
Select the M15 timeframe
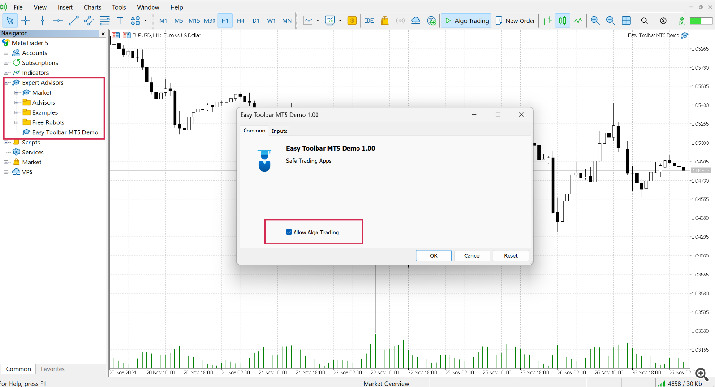coord(194,20)
